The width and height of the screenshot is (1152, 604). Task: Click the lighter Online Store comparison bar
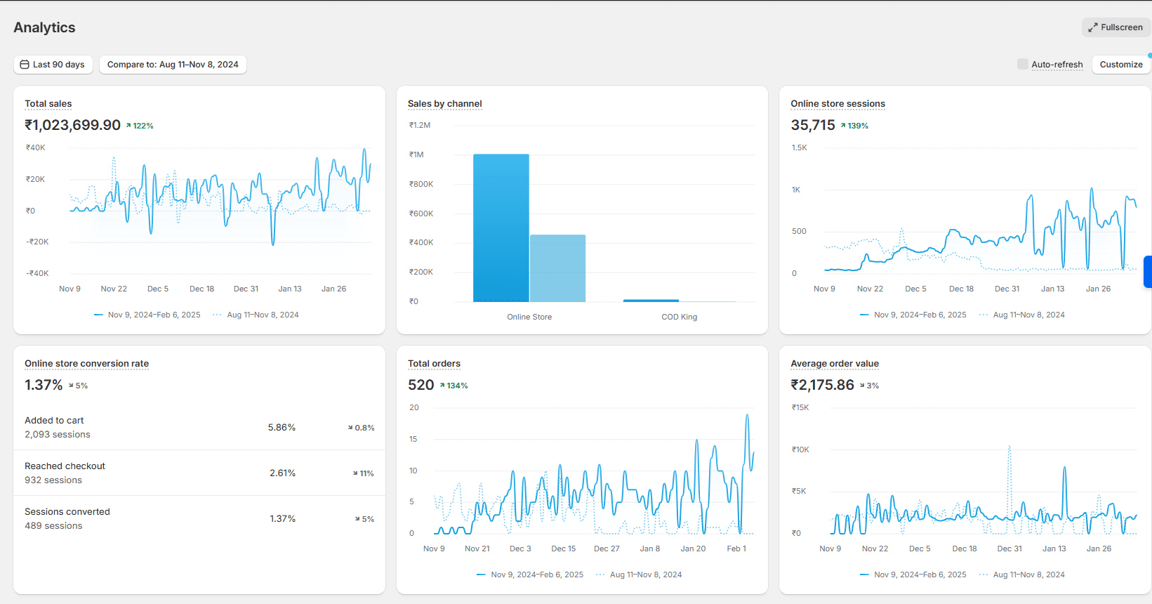tap(557, 268)
